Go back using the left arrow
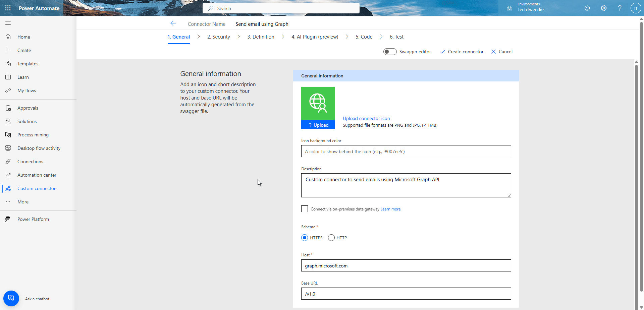 tap(173, 23)
